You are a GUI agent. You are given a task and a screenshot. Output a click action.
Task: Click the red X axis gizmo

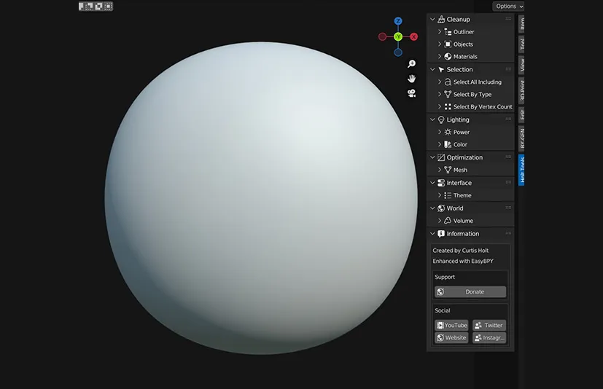(x=414, y=36)
